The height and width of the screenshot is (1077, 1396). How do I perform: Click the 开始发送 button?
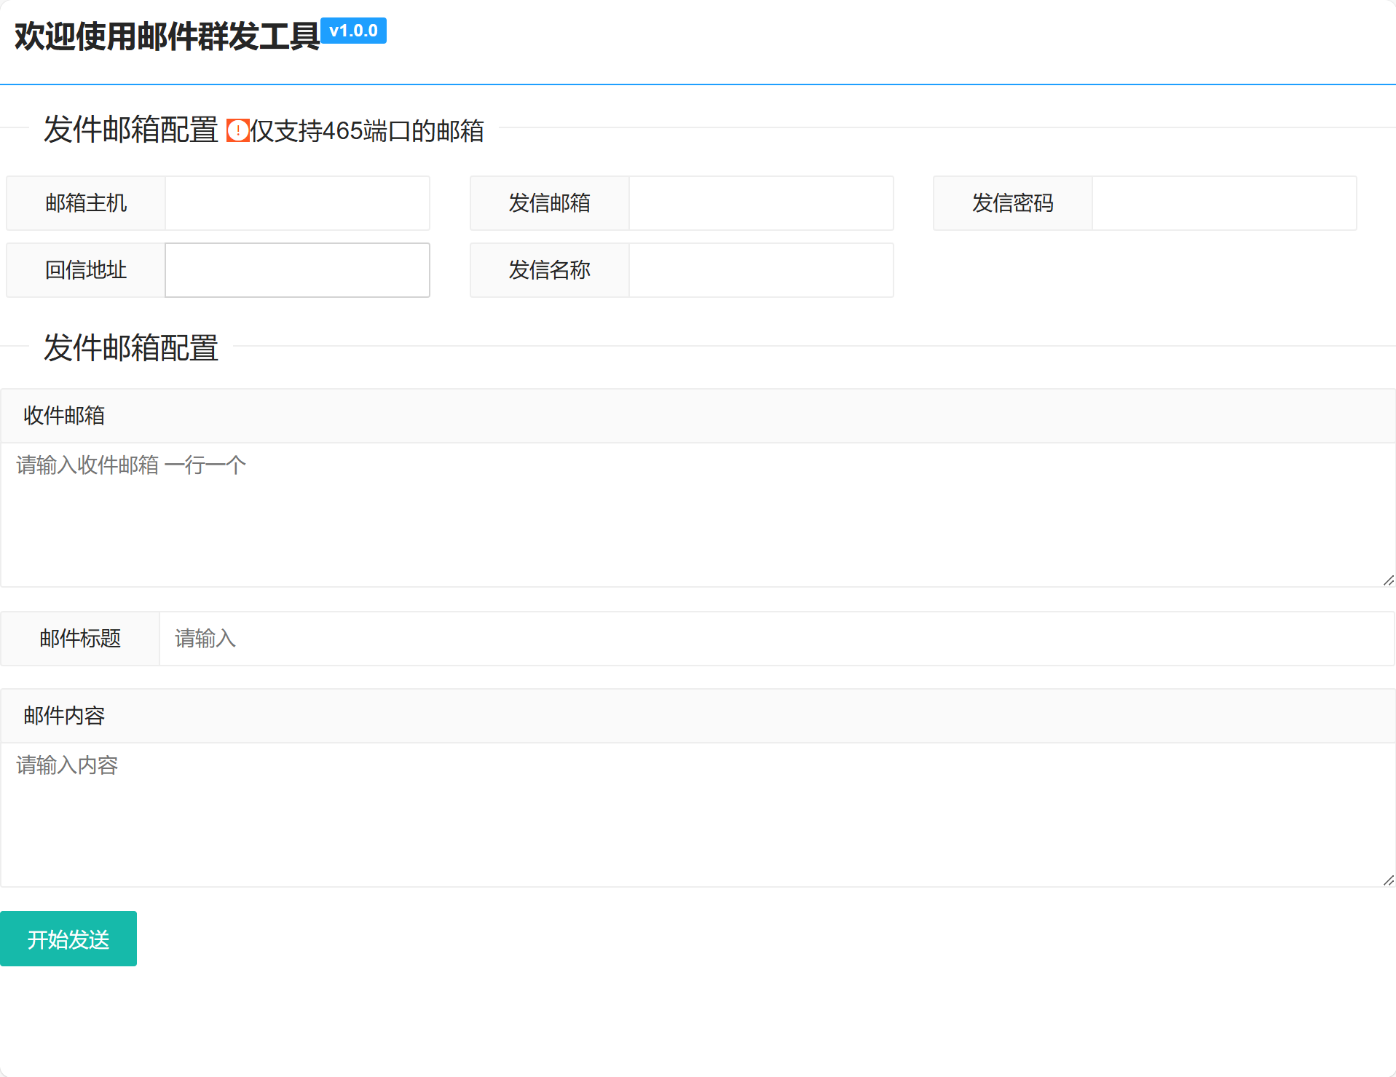coord(68,939)
